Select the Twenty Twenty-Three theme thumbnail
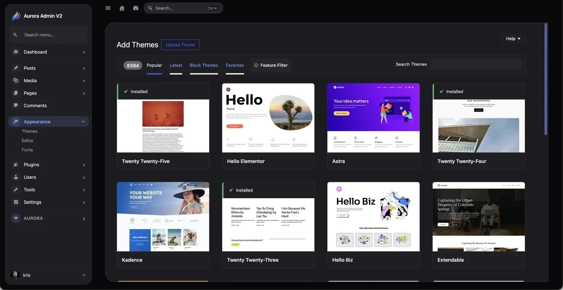 coord(268,225)
